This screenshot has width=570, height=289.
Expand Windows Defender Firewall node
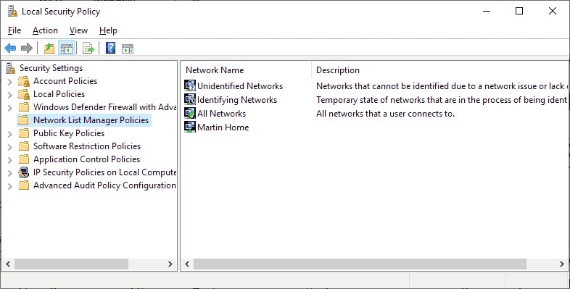pos(10,108)
